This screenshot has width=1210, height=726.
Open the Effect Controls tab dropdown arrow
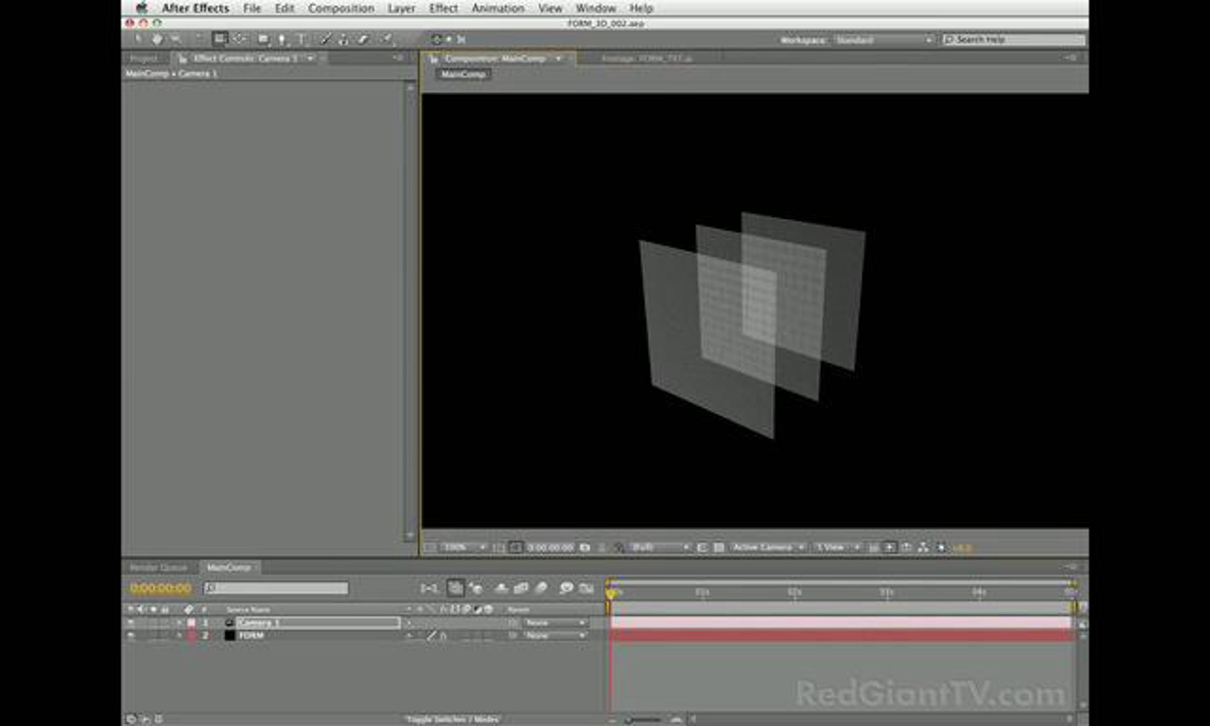(310, 58)
